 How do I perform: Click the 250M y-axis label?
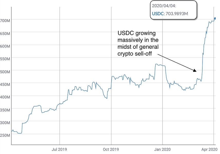pos(5,135)
